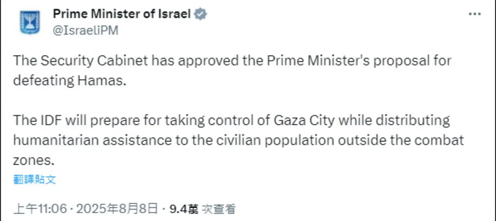Click the 翻譯貼文 translate post link
This screenshot has width=496, height=221.
click(x=35, y=179)
